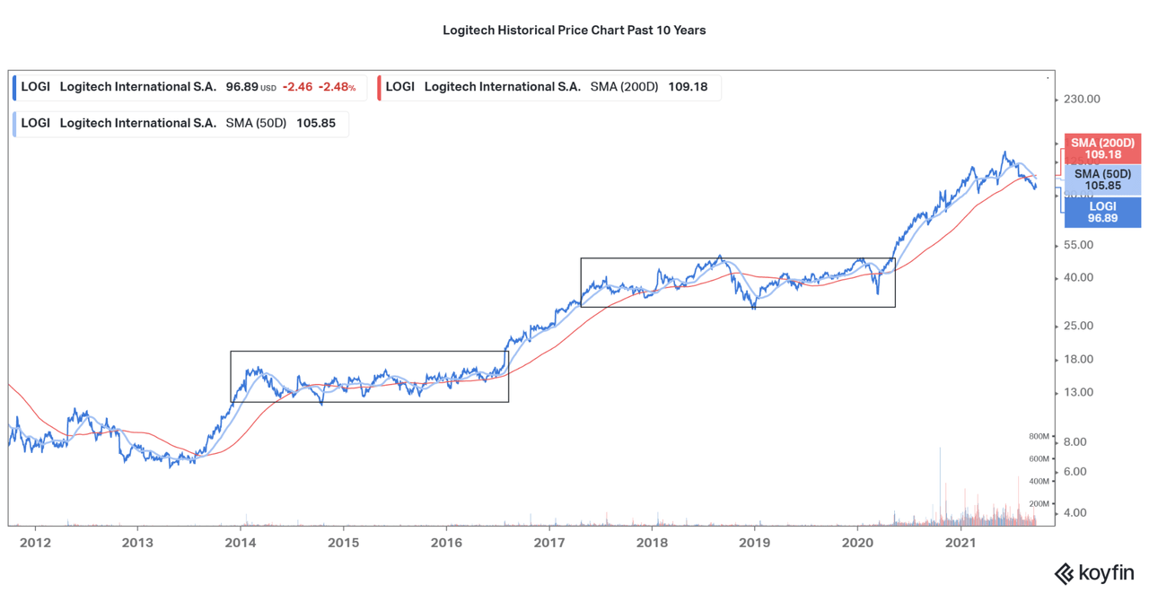Click the -2.48% change value

tap(334, 86)
